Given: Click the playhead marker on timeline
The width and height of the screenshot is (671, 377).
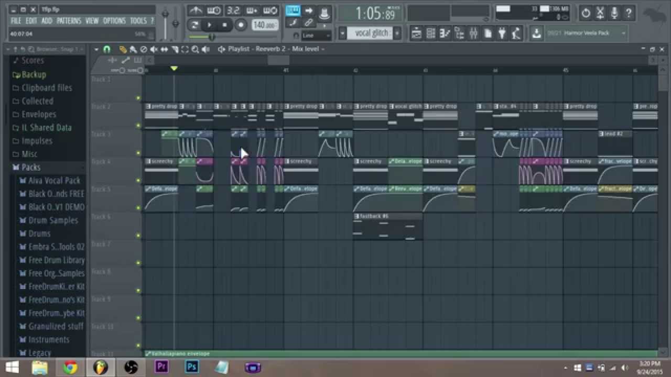Looking at the screenshot, I should pos(174,69).
